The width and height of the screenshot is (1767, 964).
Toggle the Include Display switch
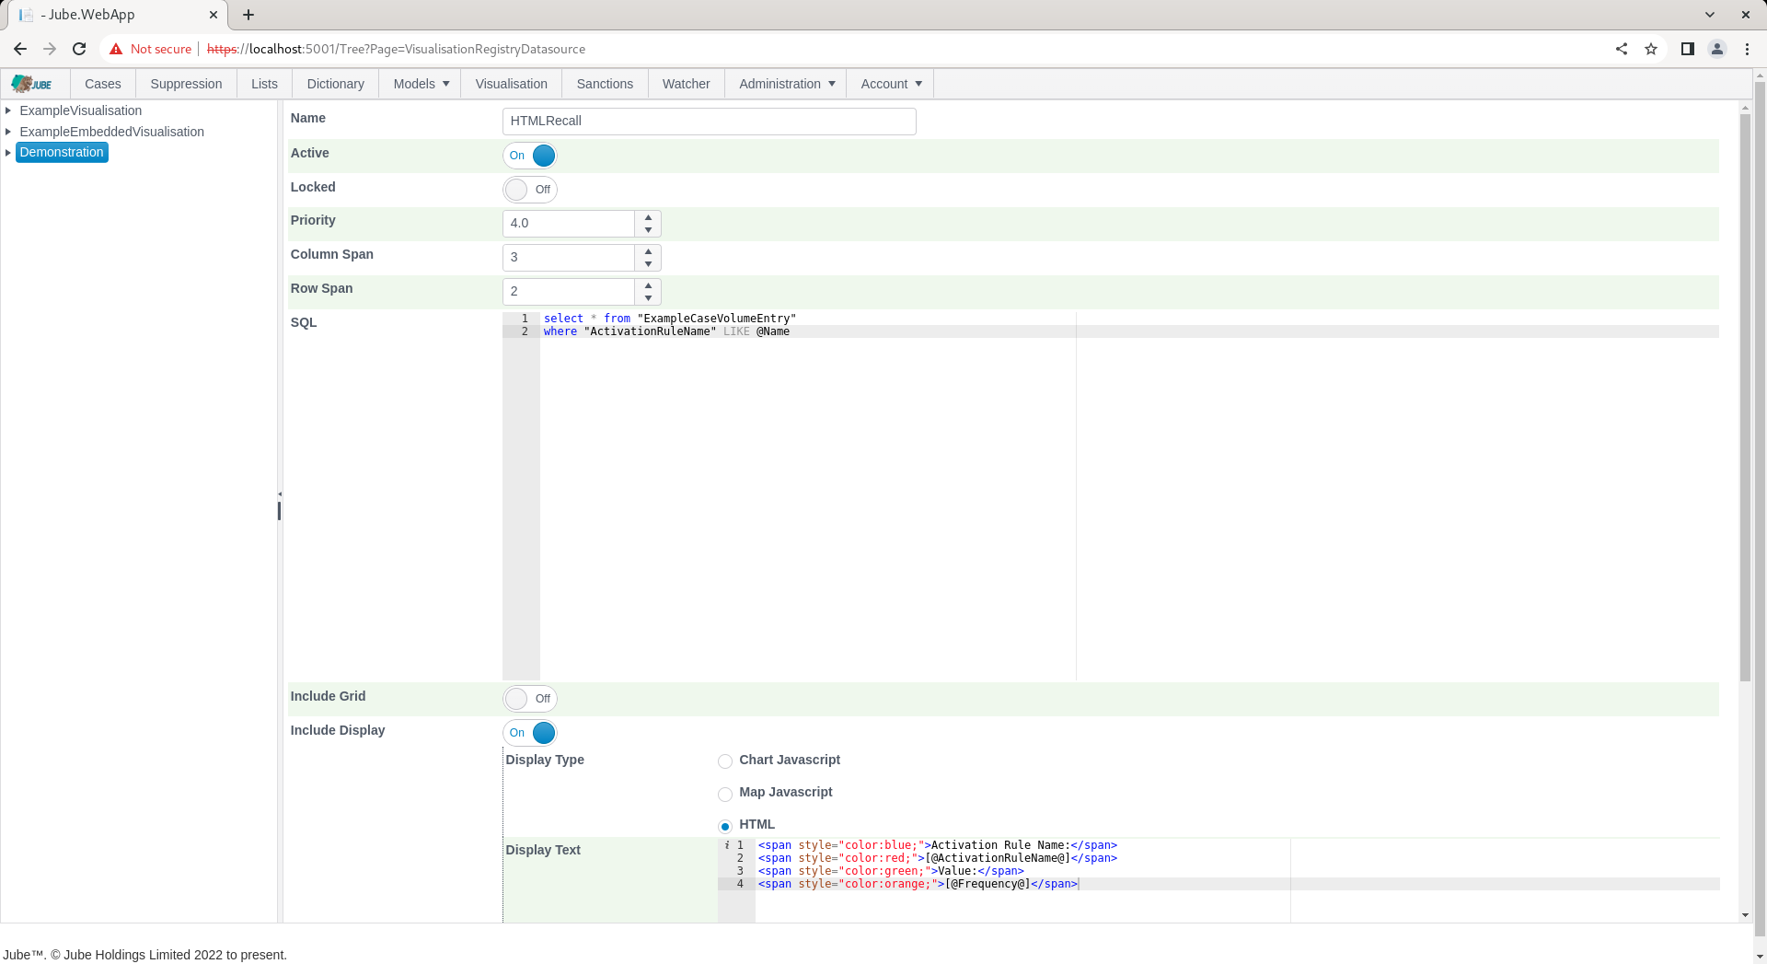[x=530, y=733]
